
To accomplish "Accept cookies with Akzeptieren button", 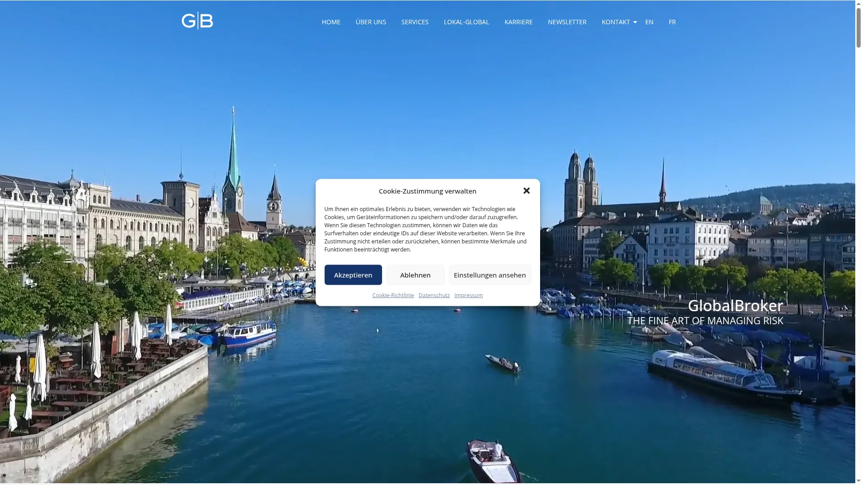I will [353, 275].
